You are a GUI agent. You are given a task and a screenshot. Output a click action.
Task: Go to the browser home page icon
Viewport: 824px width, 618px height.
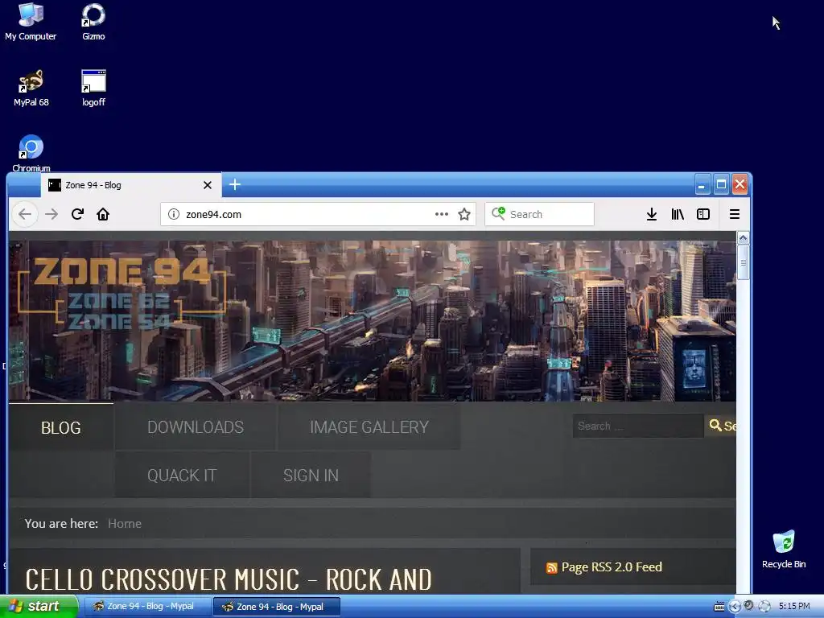click(103, 214)
